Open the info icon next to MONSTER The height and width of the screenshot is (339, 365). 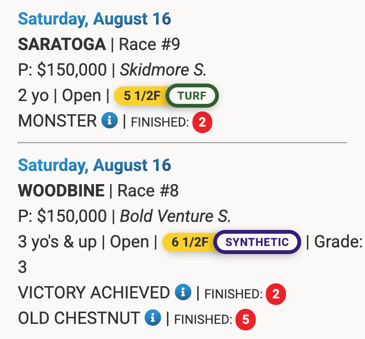pos(109,120)
